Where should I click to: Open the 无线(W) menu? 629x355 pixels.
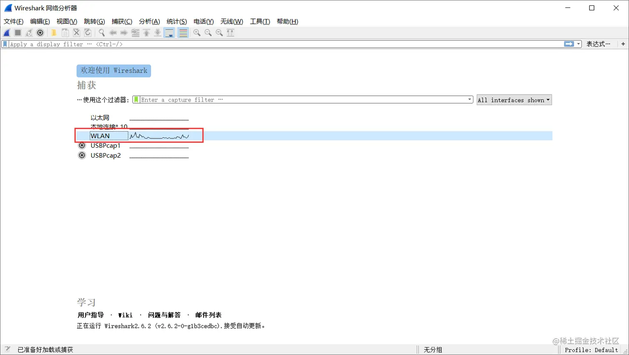coord(232,22)
